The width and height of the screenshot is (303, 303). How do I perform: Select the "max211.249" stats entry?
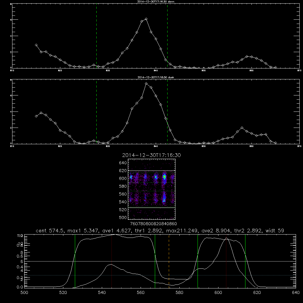(182, 231)
